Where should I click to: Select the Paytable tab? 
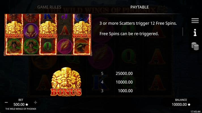coord(139,7)
